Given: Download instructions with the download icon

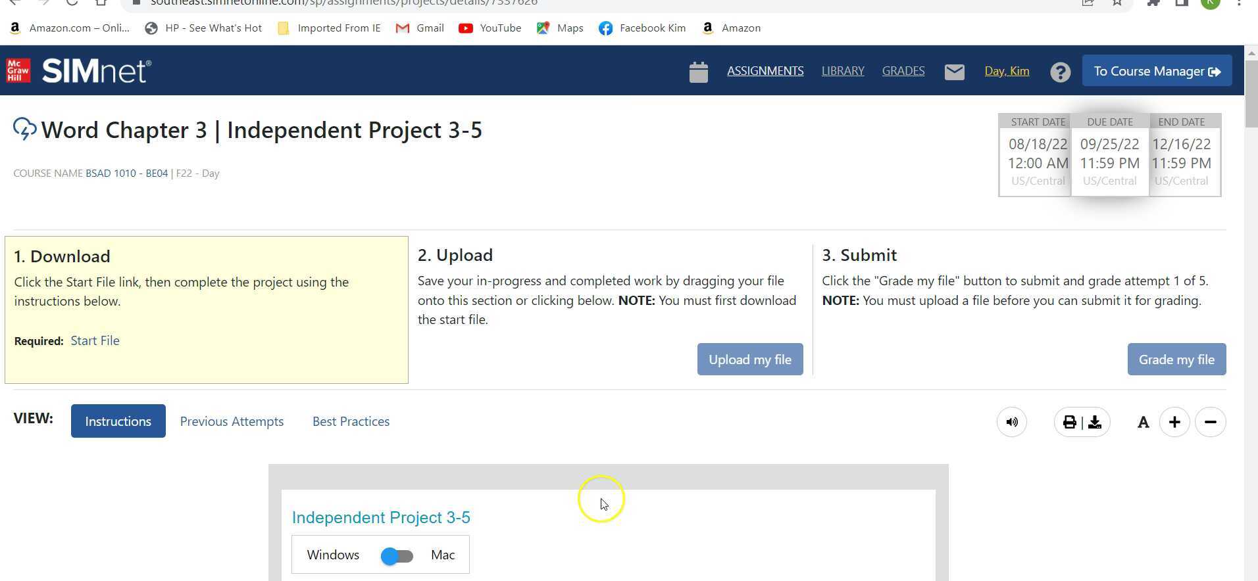Looking at the screenshot, I should (1095, 422).
